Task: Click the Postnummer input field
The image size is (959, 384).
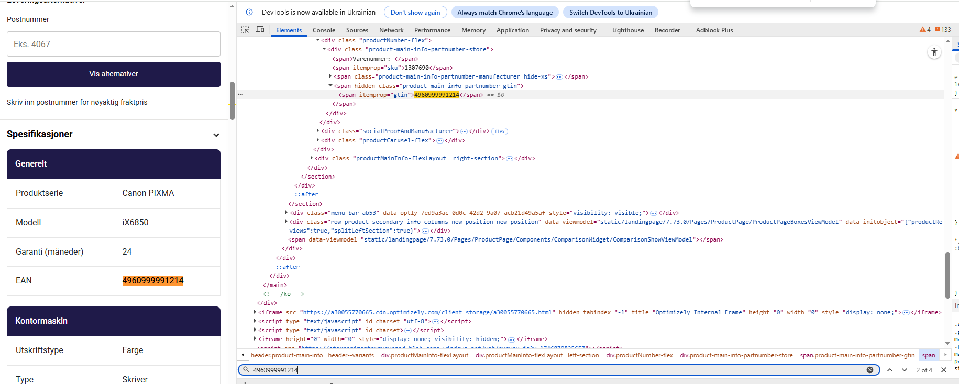Action: [114, 44]
